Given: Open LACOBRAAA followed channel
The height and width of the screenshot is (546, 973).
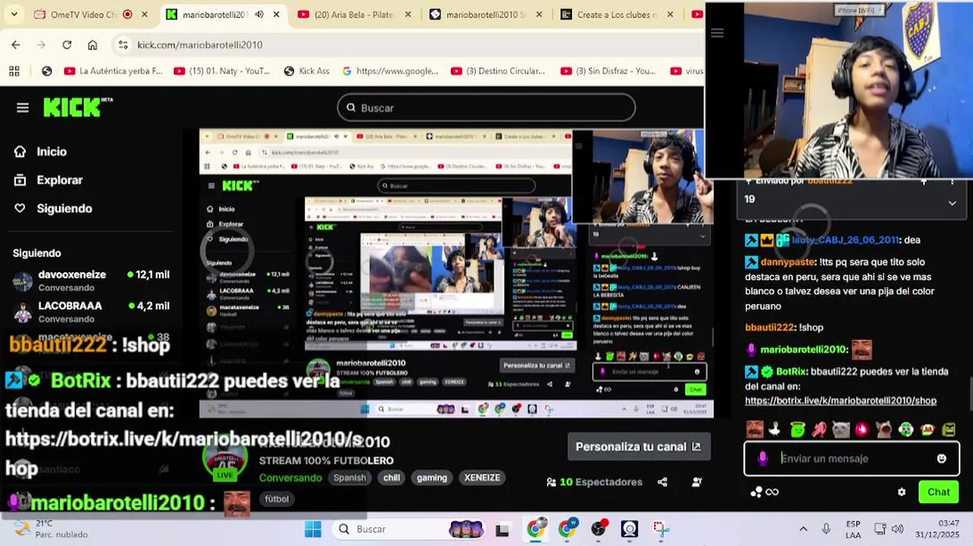Looking at the screenshot, I should coord(91,311).
